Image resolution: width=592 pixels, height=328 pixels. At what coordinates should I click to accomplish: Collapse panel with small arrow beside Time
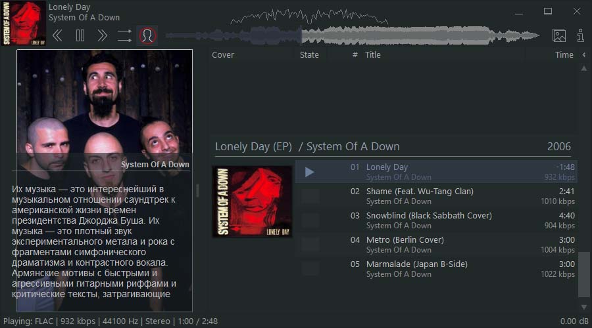coord(583,55)
